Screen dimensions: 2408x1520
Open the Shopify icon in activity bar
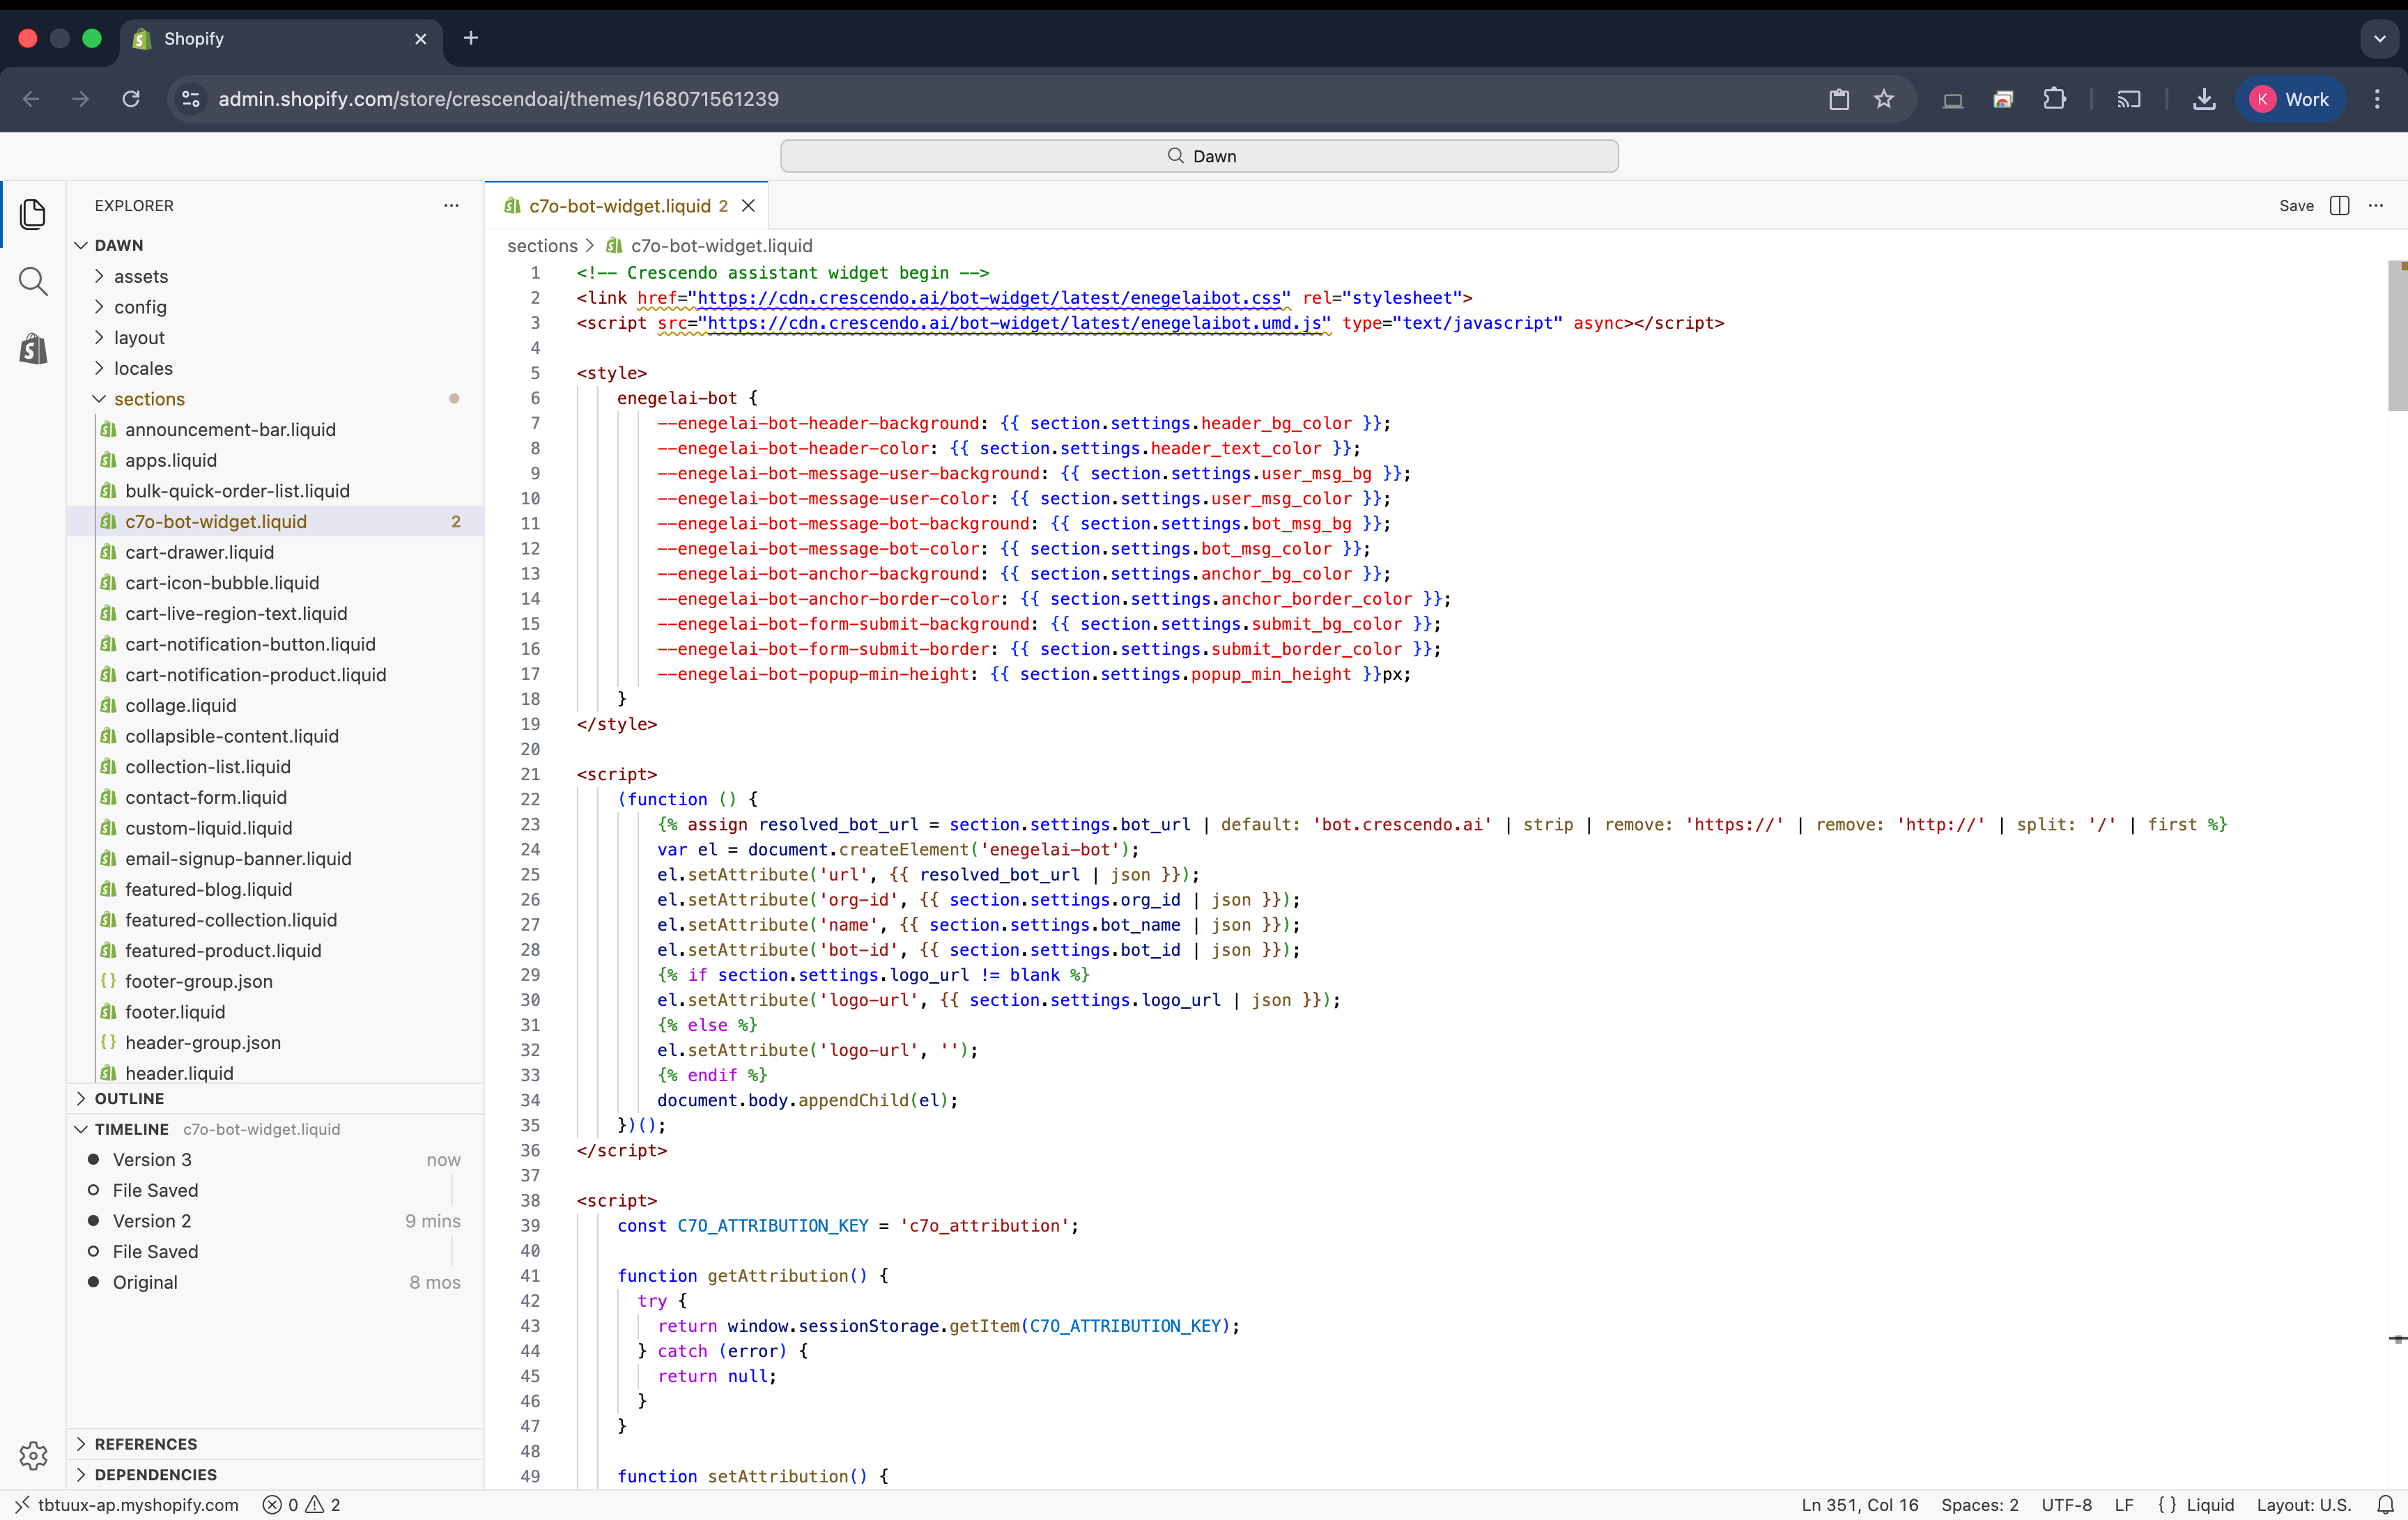tap(33, 349)
